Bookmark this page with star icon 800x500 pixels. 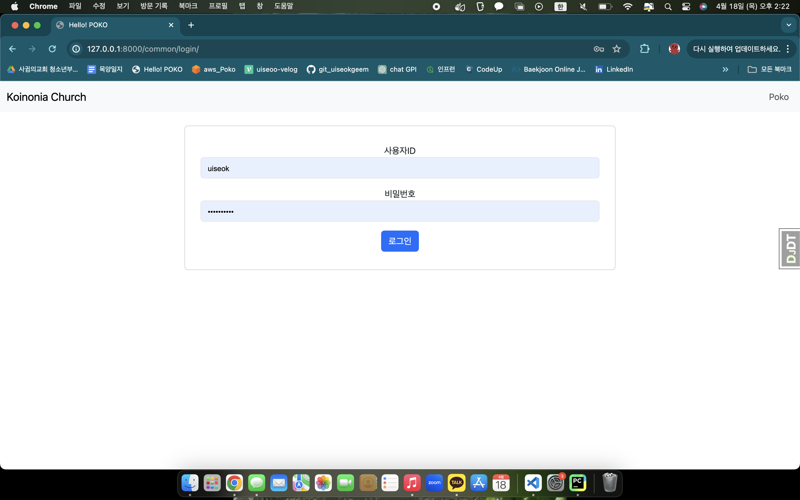617,49
